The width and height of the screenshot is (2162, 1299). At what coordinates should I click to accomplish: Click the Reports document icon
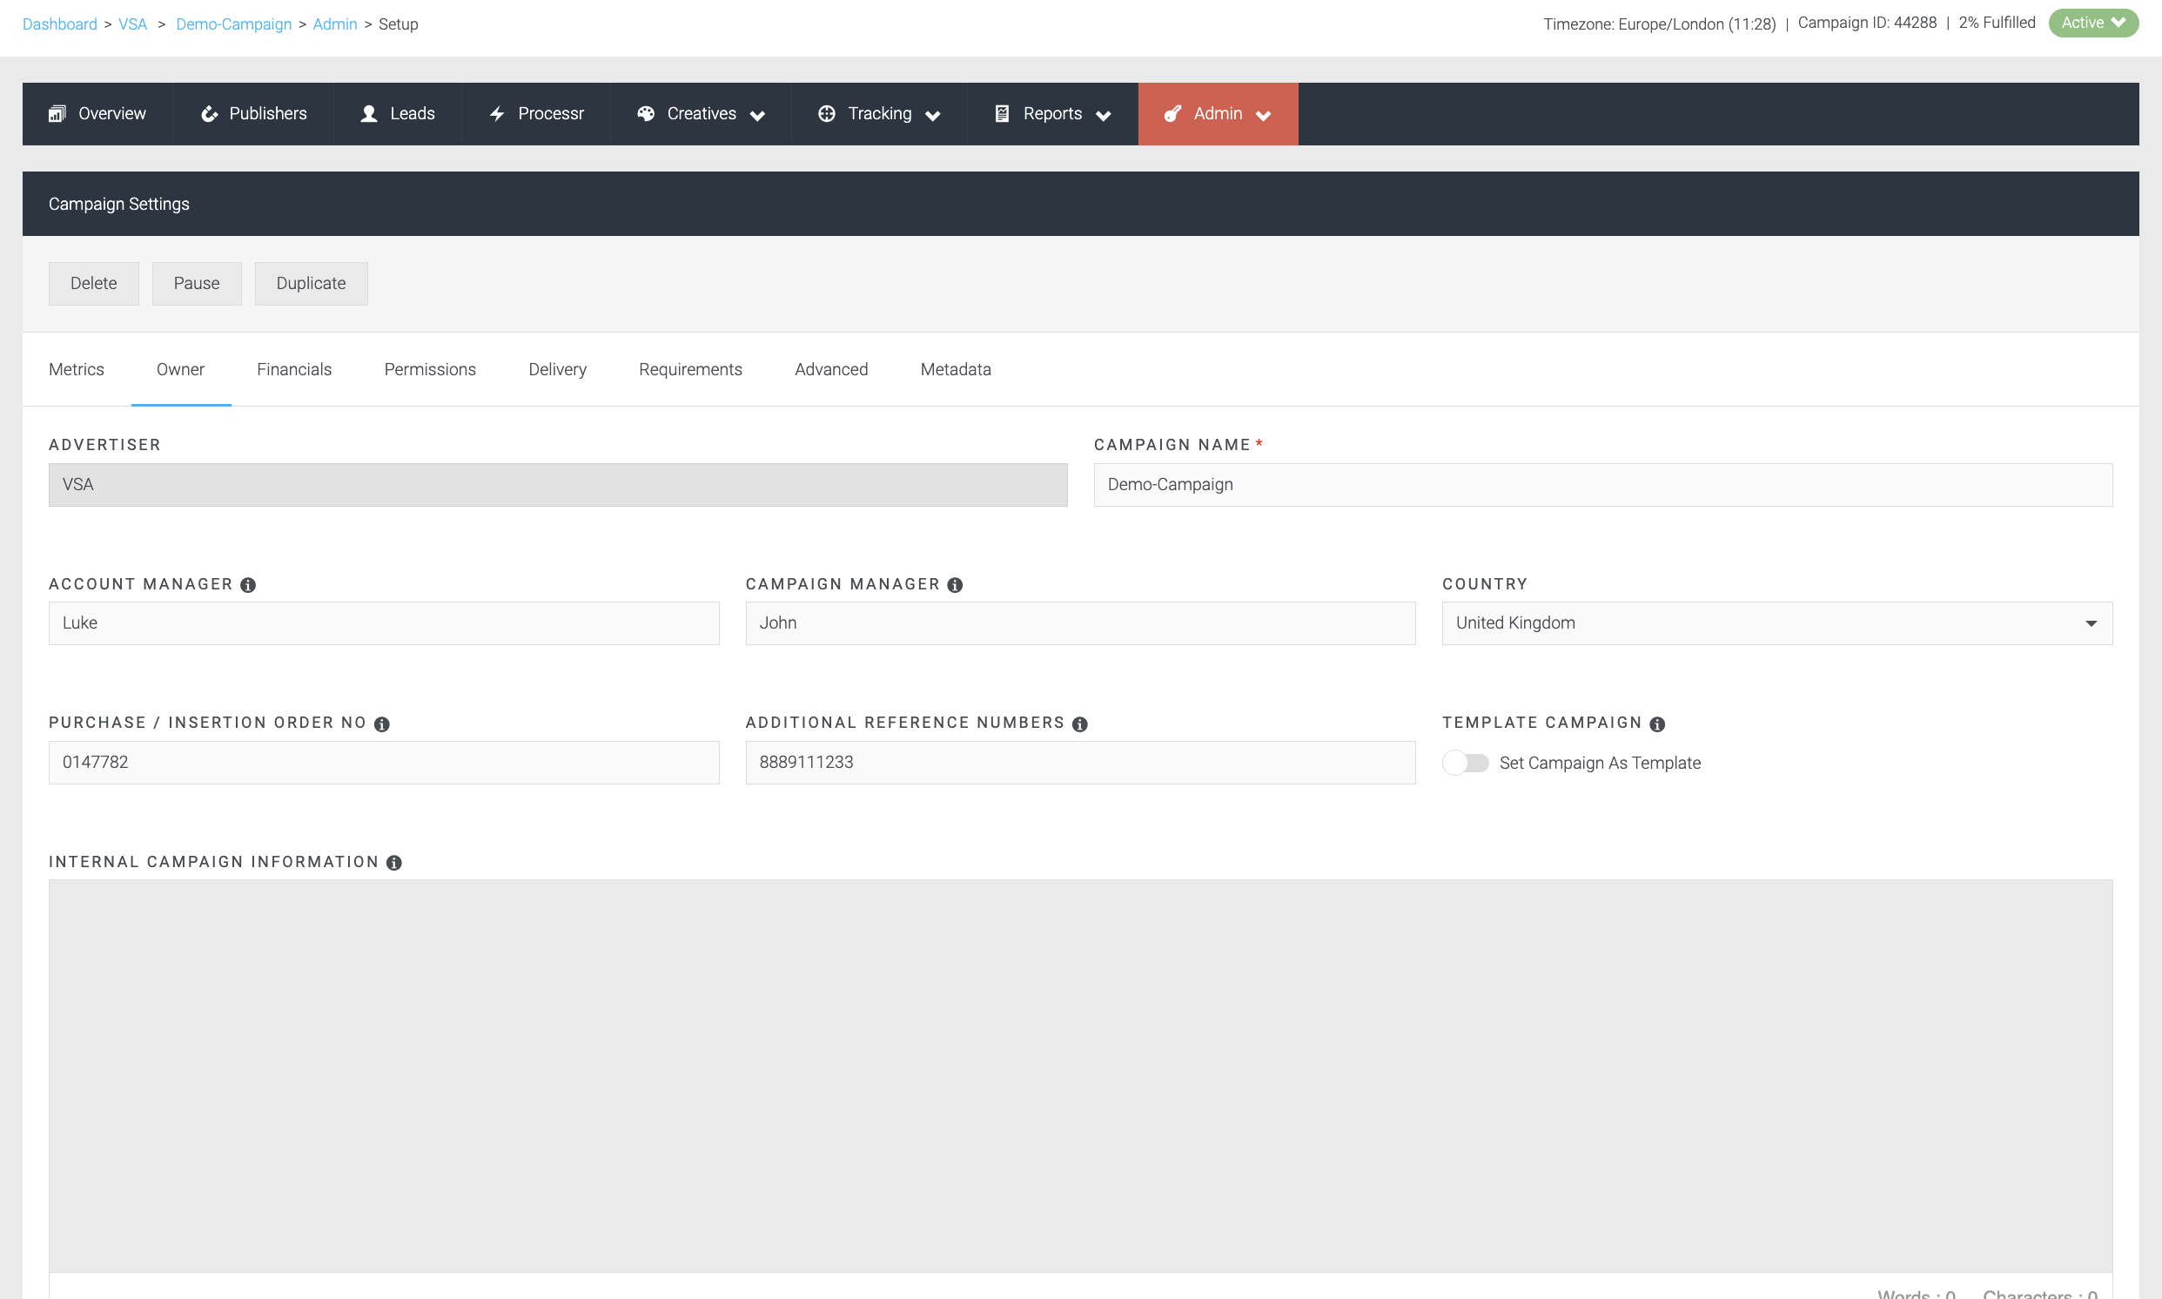1002,114
